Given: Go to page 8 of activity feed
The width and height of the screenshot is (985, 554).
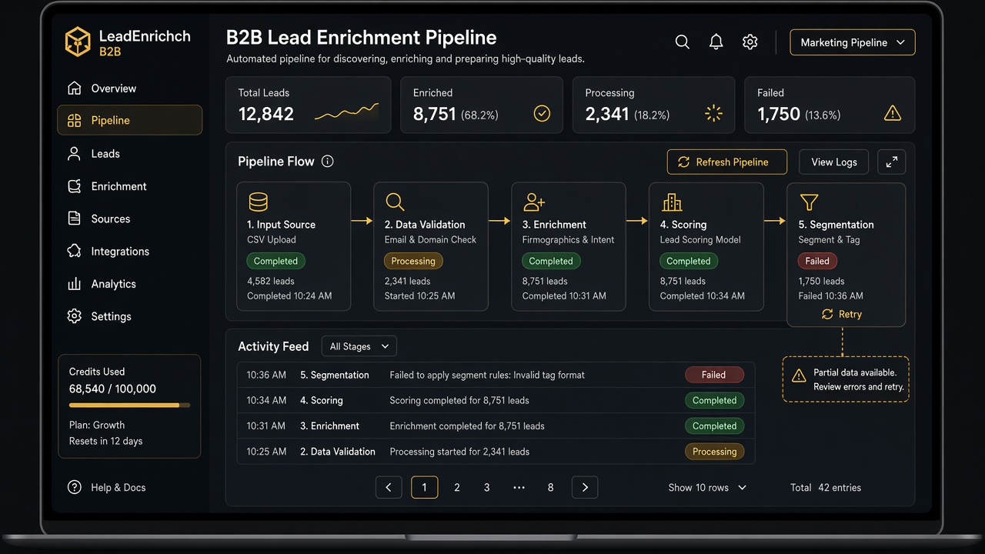Looking at the screenshot, I should click(x=550, y=488).
